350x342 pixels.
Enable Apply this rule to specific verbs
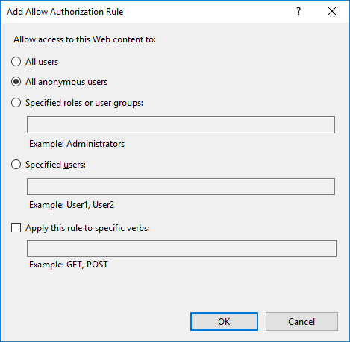click(16, 228)
